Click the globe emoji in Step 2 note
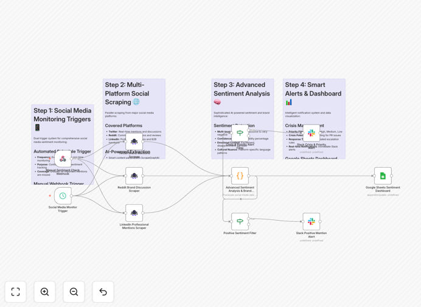The width and height of the screenshot is (421, 307). [136, 102]
